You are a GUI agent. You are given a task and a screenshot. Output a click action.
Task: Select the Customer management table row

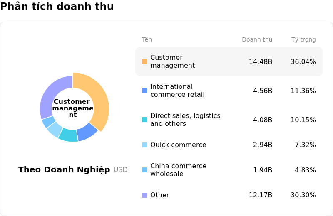tap(229, 61)
